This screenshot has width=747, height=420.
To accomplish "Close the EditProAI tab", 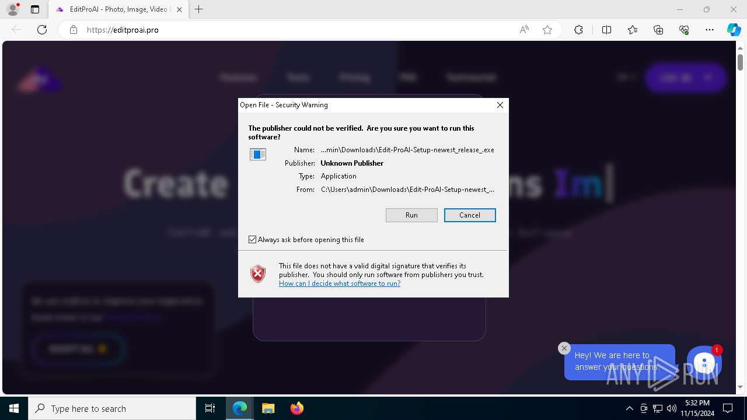I will pos(179,9).
